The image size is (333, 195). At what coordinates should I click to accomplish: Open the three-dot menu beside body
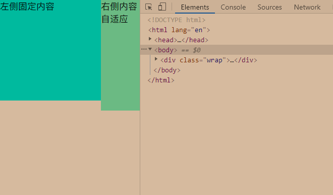tap(144, 49)
